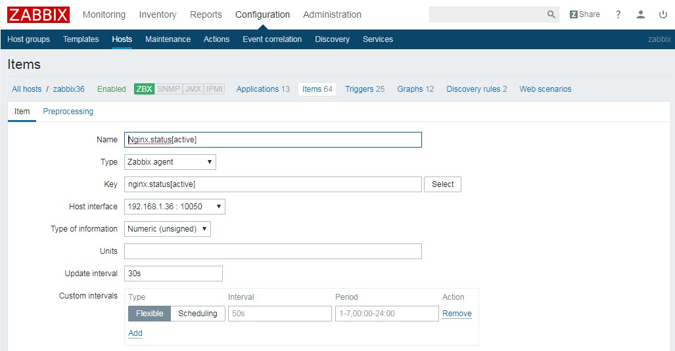Click the SNMP availability badge
This screenshot has height=351, width=675.
tap(168, 89)
